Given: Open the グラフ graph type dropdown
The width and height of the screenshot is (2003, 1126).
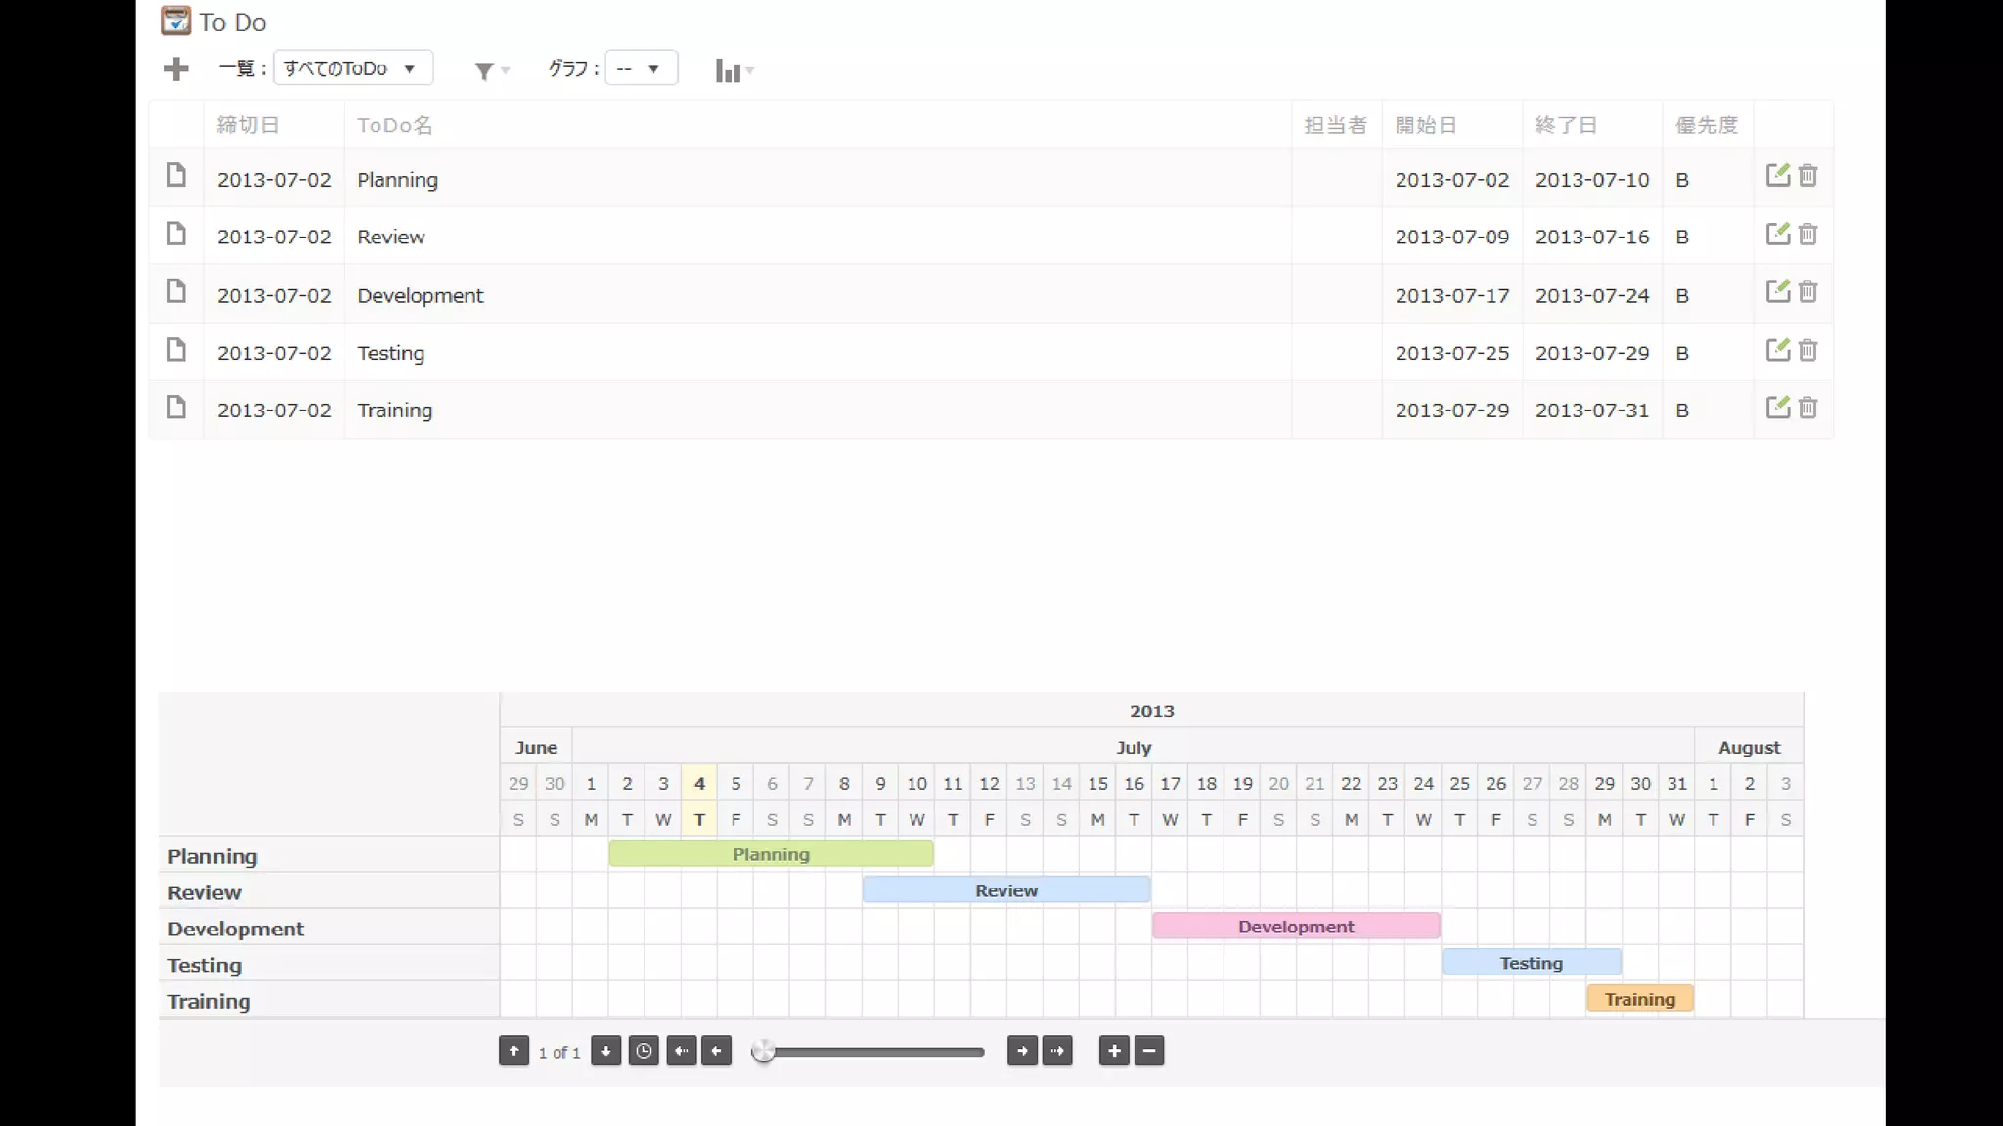Looking at the screenshot, I should (641, 68).
